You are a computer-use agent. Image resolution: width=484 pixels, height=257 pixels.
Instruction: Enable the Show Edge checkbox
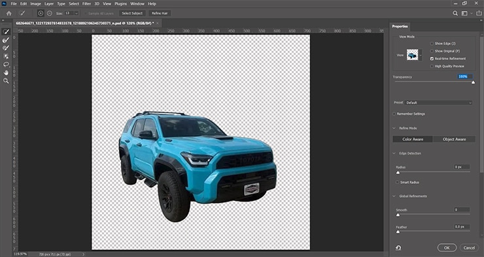click(x=432, y=44)
